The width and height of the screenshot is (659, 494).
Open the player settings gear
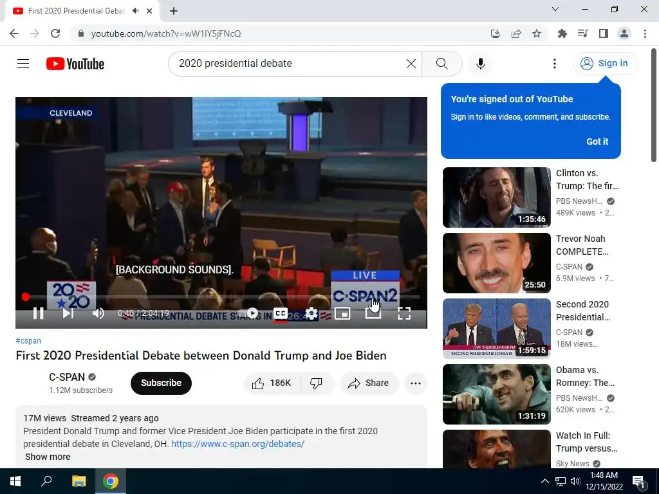click(x=311, y=313)
